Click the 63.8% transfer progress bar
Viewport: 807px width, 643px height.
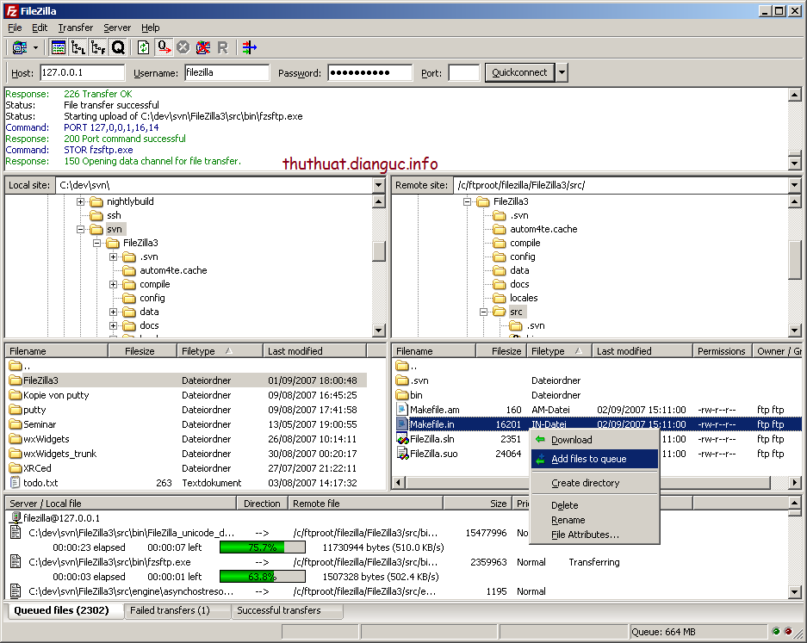coord(263,577)
